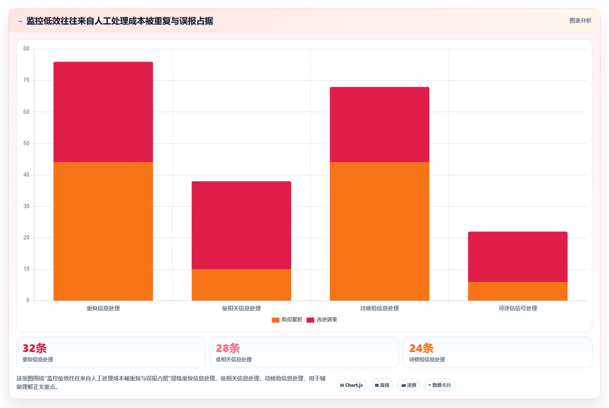Click the 可评估信号处理 x-axis label

(518, 308)
